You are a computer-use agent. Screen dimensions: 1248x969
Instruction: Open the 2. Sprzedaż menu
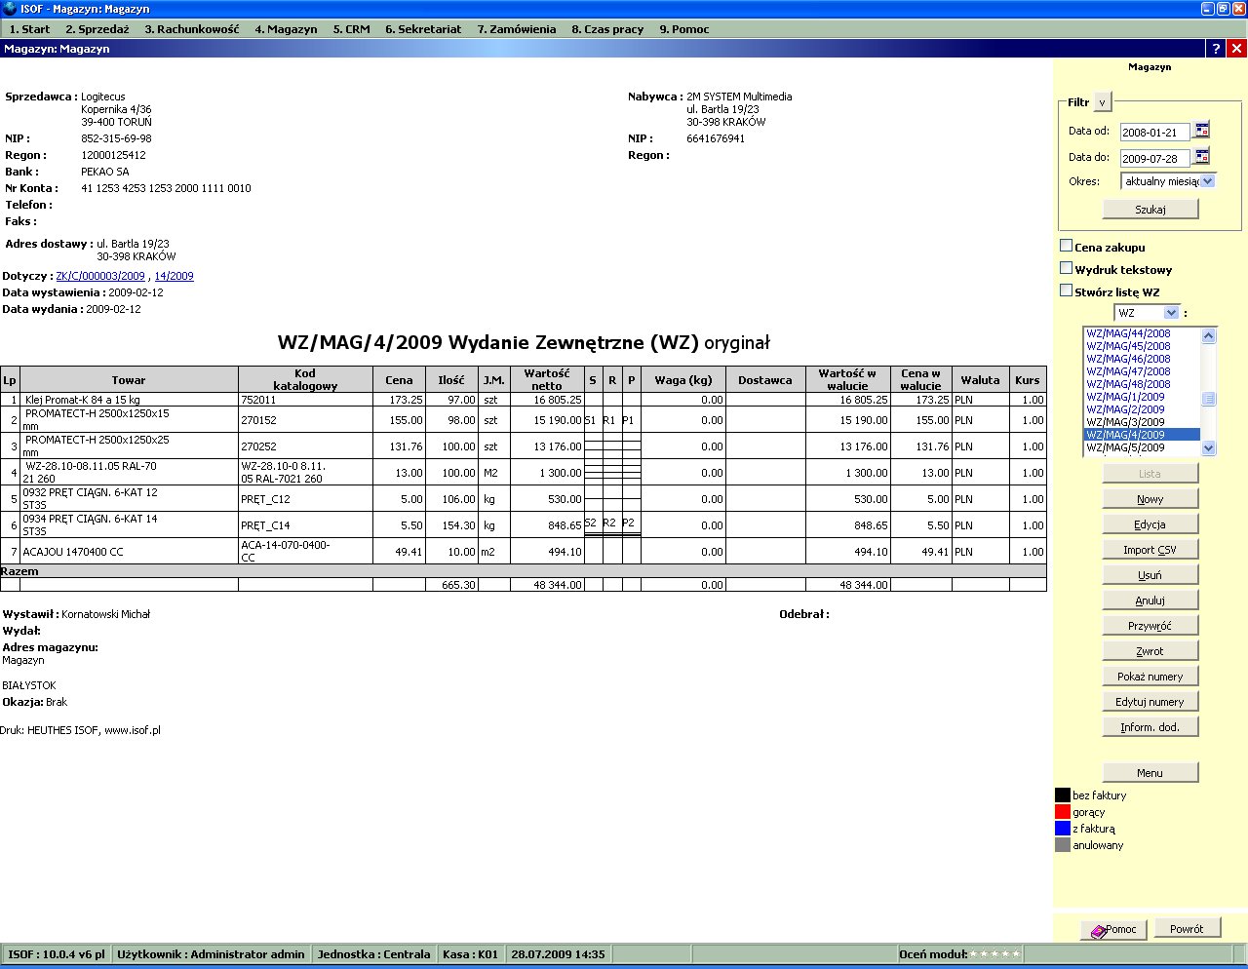(x=97, y=29)
